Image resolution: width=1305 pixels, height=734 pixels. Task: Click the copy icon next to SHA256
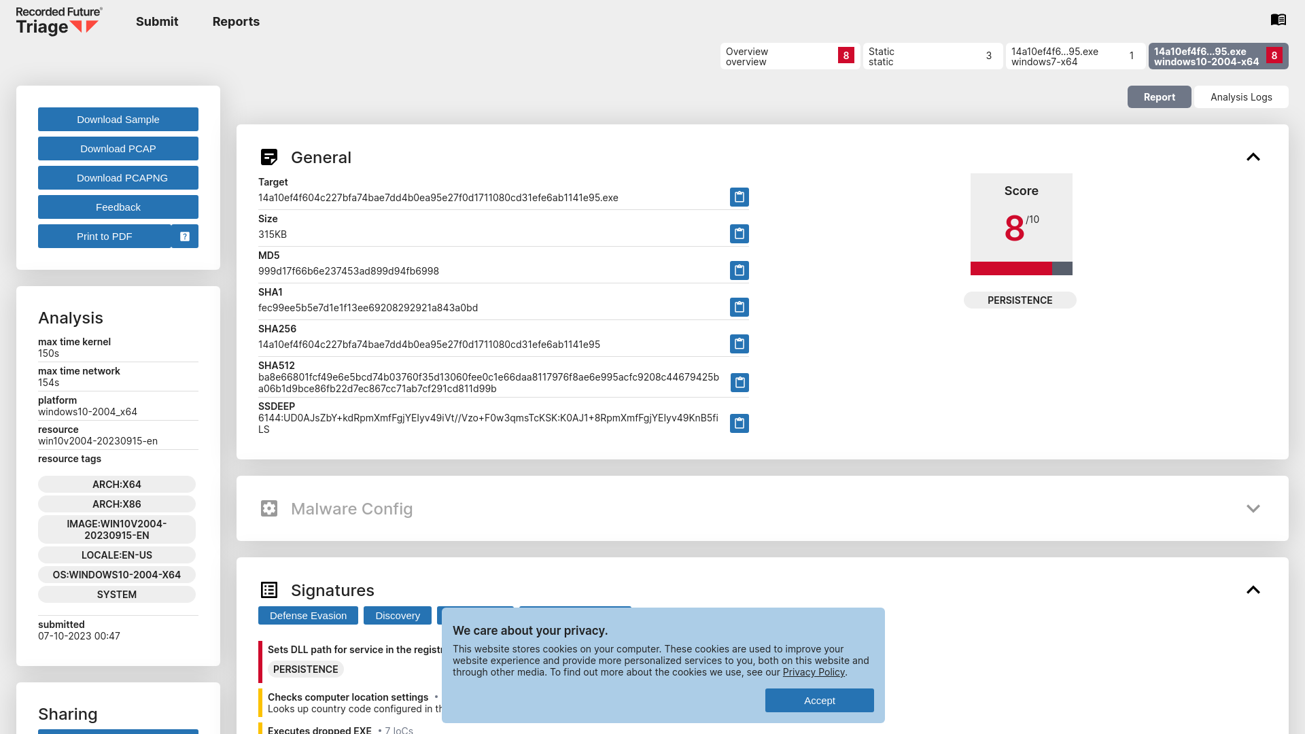pos(739,344)
